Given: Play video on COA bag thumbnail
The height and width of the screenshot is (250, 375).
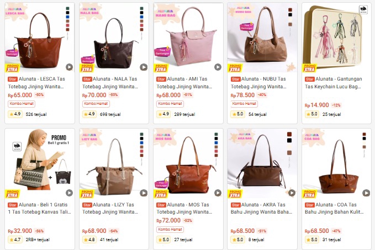Looking at the screenshot, I should click(366, 193).
